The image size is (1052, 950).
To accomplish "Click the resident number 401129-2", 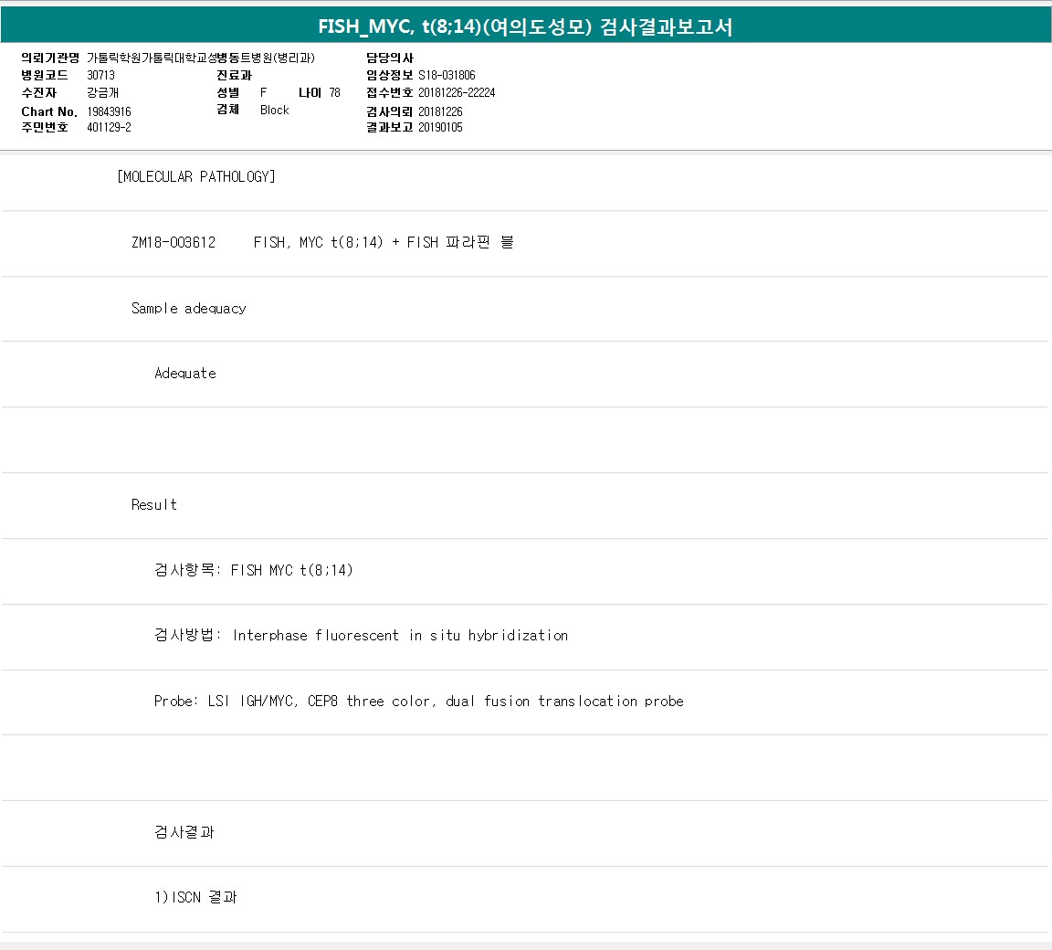I will click(x=109, y=128).
